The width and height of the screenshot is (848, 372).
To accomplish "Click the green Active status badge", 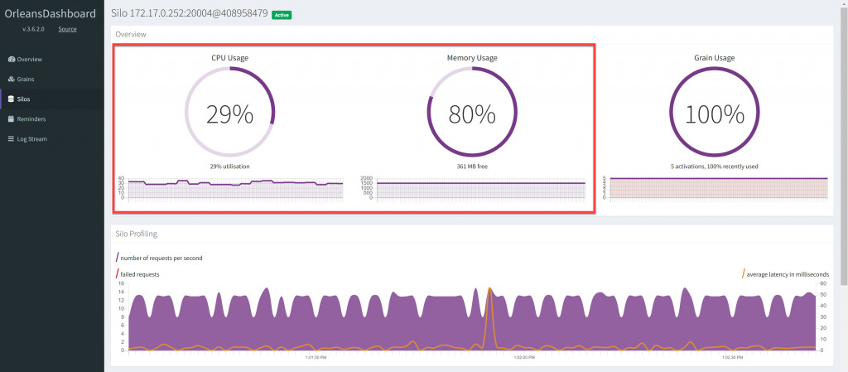I will (282, 15).
